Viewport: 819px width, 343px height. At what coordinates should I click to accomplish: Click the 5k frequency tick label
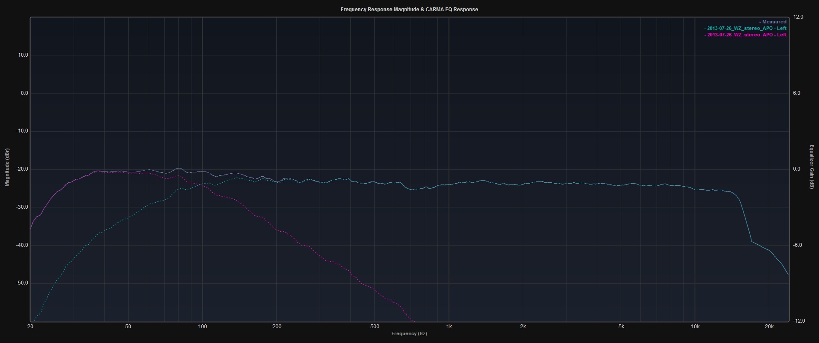tap(621, 327)
